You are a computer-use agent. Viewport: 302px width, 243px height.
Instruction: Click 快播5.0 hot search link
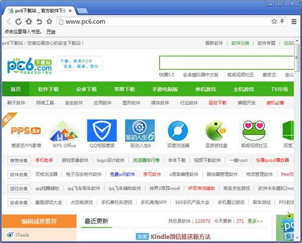tap(167, 74)
